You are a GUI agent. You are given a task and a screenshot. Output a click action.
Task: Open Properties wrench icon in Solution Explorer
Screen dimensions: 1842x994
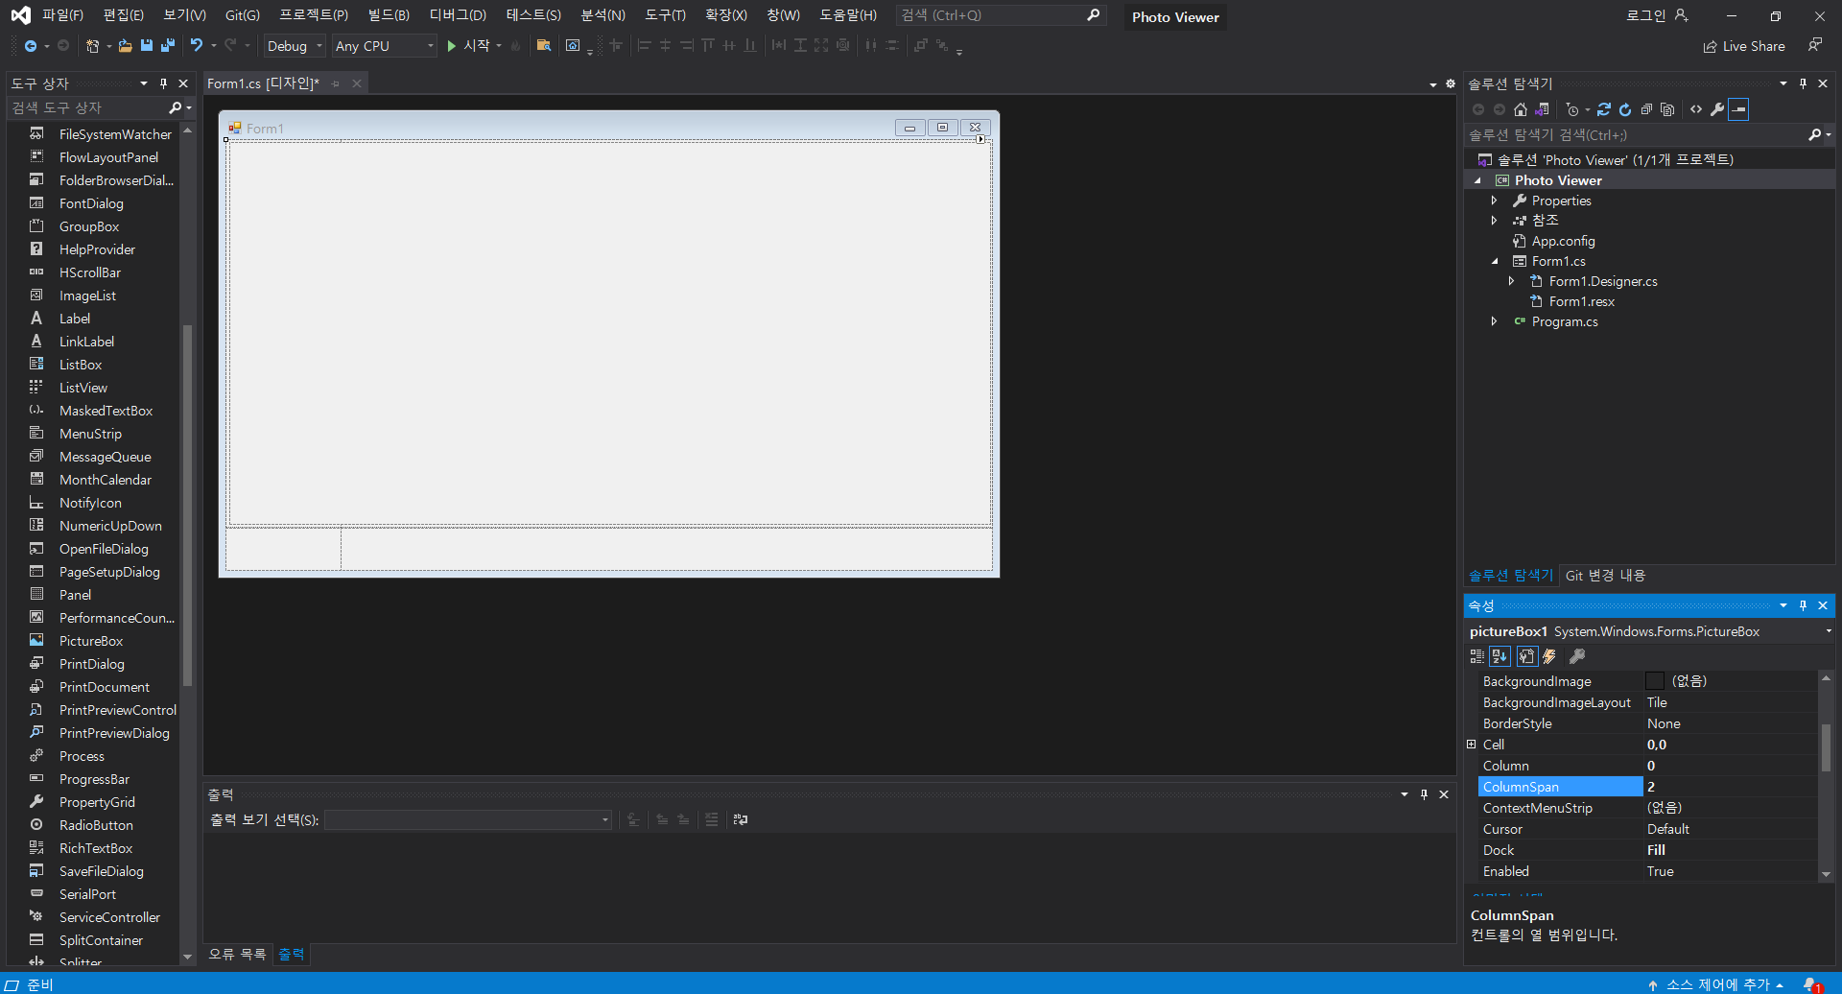pyautogui.click(x=1717, y=109)
